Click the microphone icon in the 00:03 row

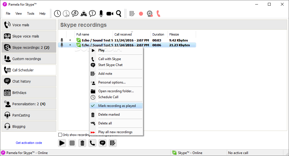(62, 40)
